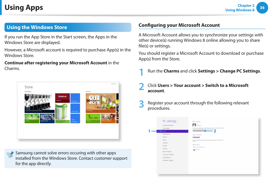Image resolution: width=270 pixels, height=191 pixels.
Task: Open the trophies Apps Contest winners tile
Action: (40, 103)
